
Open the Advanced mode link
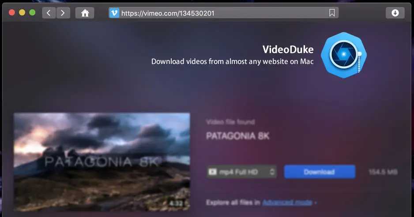click(x=287, y=202)
